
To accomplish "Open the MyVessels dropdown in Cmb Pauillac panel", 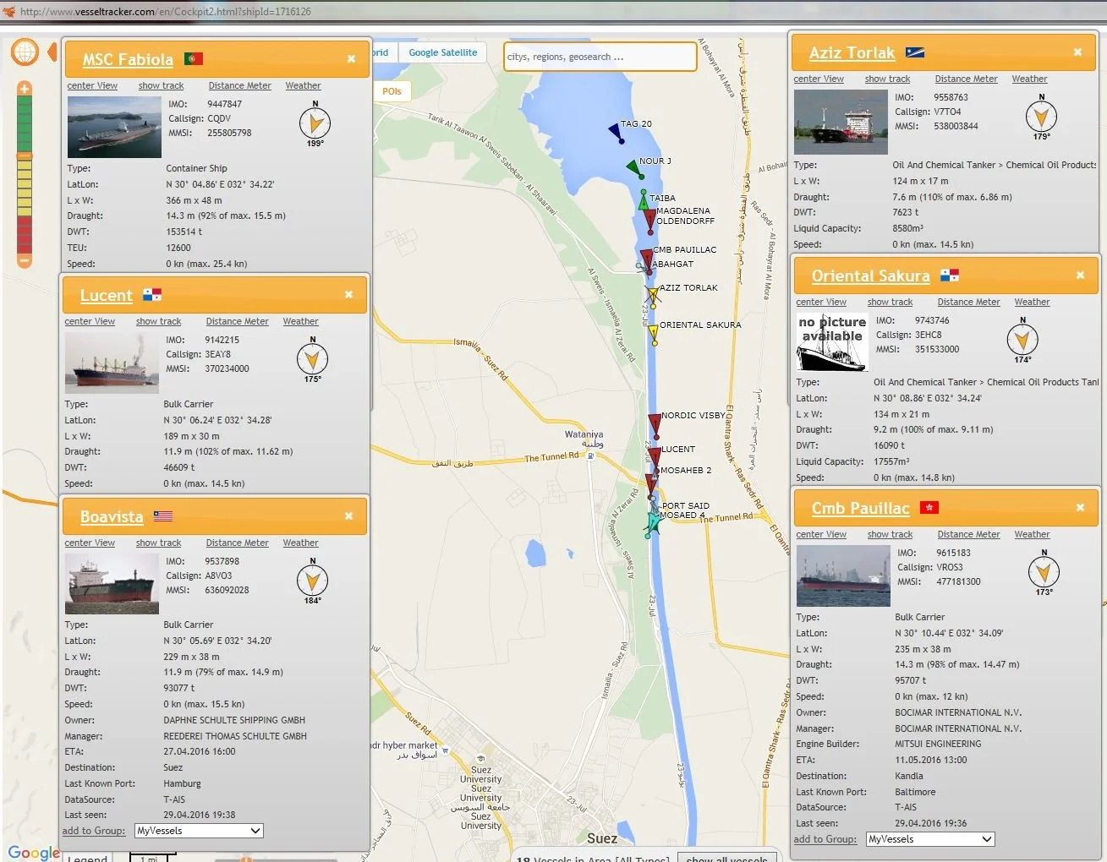I will point(929,839).
